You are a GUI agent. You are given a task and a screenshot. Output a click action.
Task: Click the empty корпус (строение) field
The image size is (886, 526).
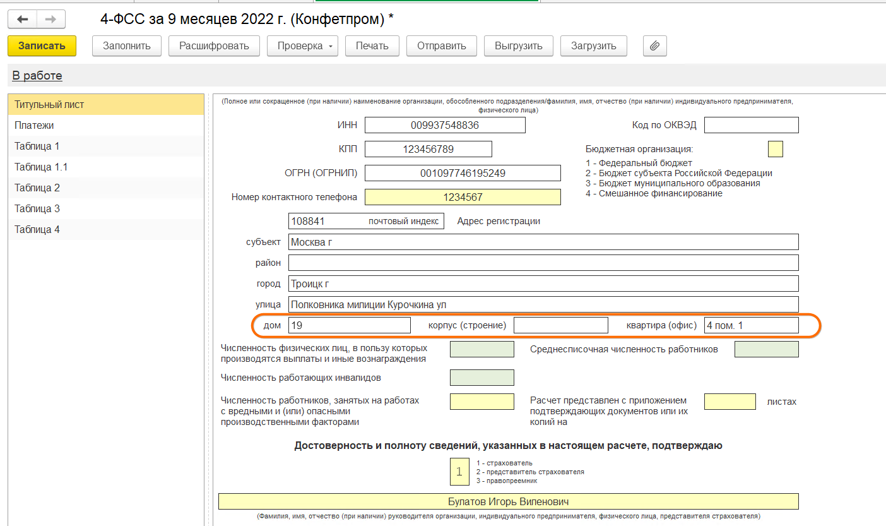coord(561,325)
